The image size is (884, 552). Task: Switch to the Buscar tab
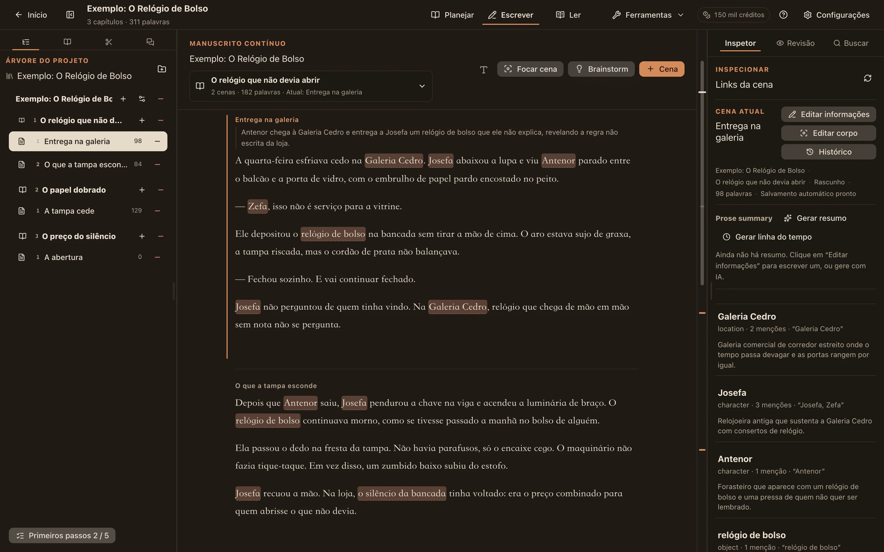[x=851, y=43]
